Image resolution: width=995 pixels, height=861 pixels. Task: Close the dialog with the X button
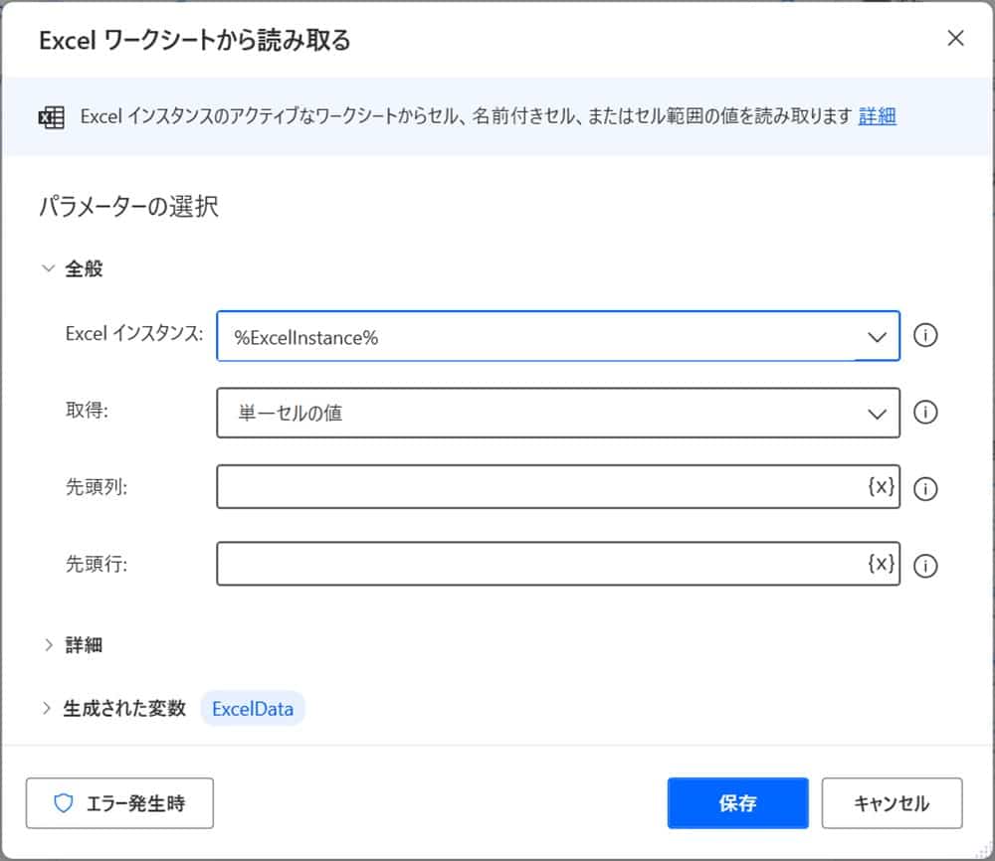(x=955, y=39)
